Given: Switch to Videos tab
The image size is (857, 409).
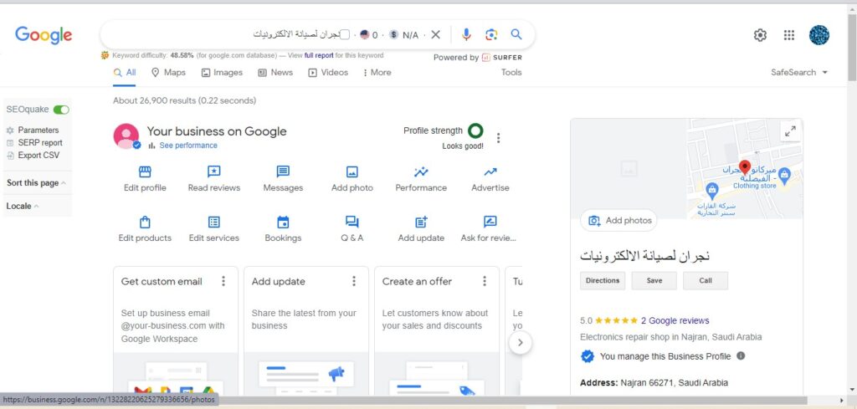Looking at the screenshot, I should click(328, 73).
